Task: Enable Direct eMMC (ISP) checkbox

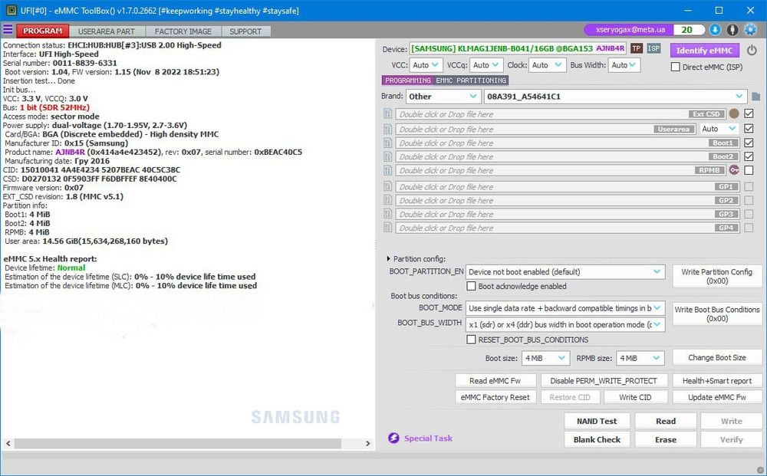Action: click(676, 67)
